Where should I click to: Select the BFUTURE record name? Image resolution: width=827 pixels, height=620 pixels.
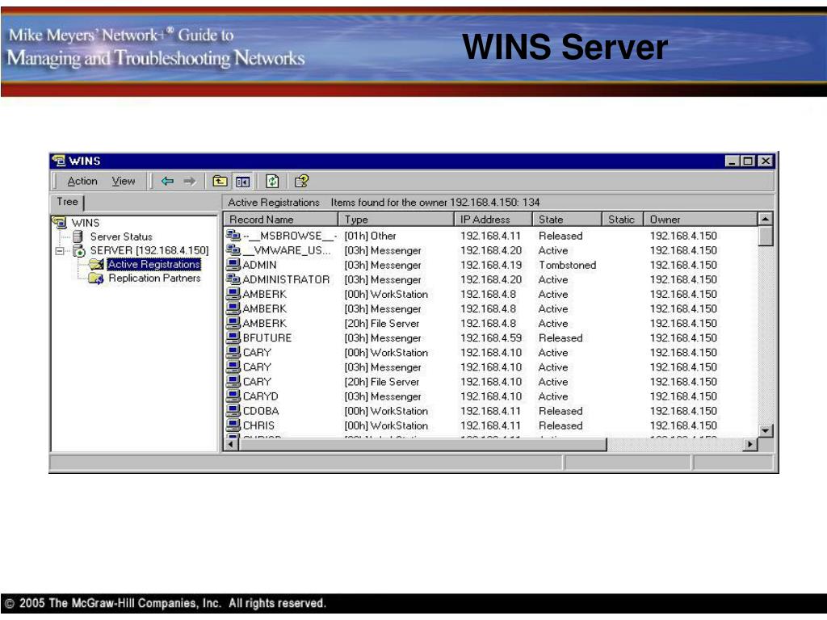click(x=267, y=338)
